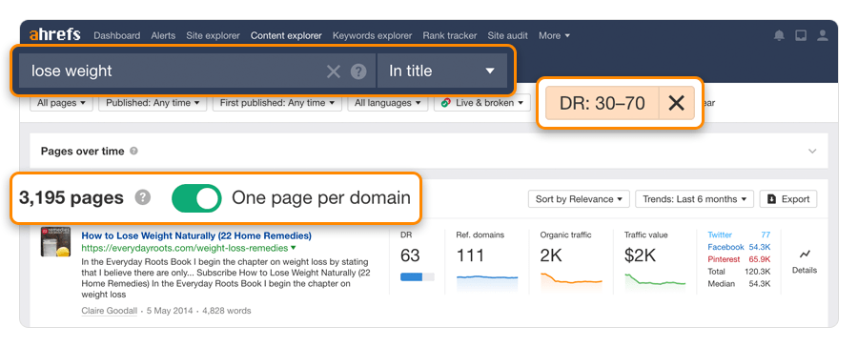This screenshot has width=858, height=347.
Task: Open notifications bell icon
Action: coord(779,35)
